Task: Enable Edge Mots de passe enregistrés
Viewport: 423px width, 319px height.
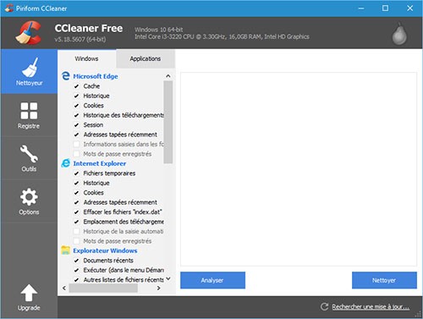Action: 76,154
